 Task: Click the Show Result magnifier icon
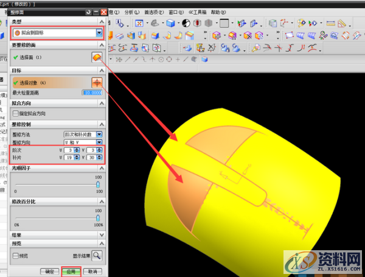97,256
